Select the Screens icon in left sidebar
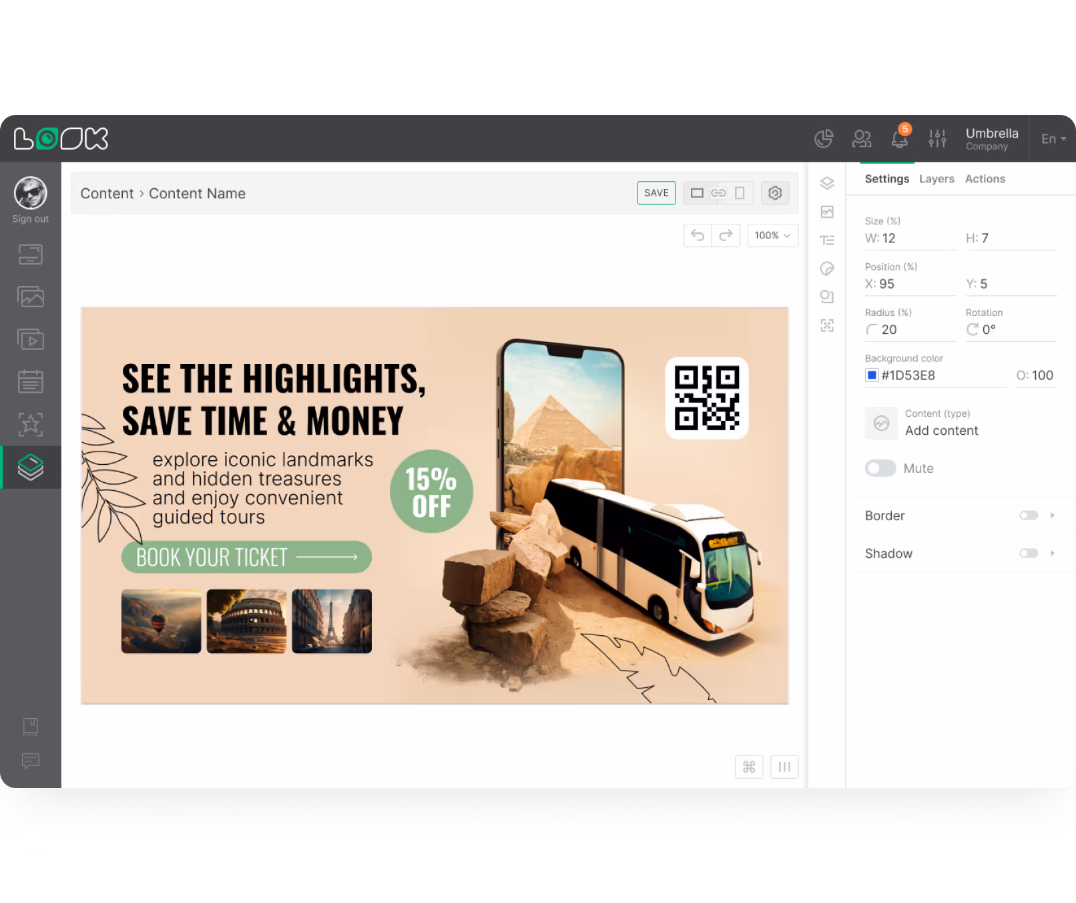Screen dimensions: 1076x903 30,254
